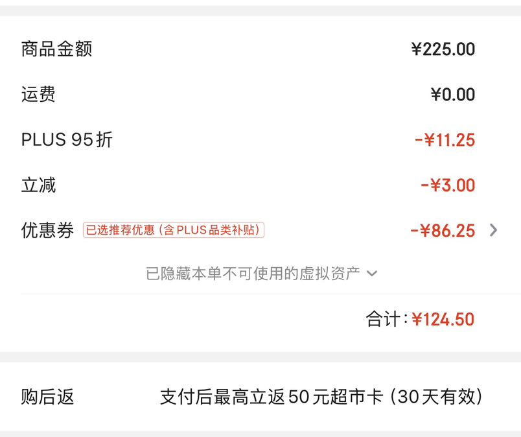521x437 pixels.
Task: Tap the -¥11.25 PLUS discount amount
Action: [x=445, y=139]
